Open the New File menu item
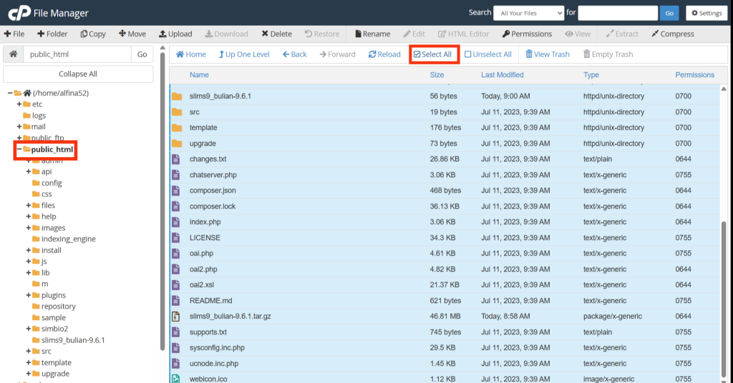733x383 pixels. click(14, 34)
